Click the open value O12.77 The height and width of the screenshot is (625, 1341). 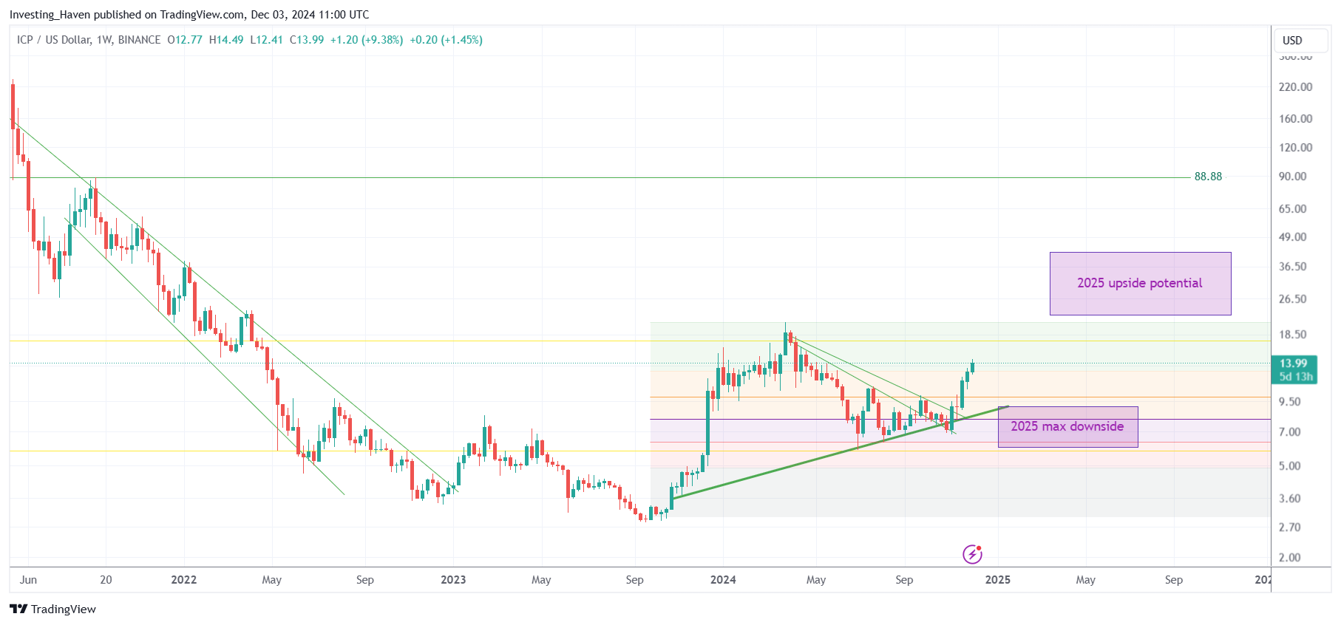[185, 40]
